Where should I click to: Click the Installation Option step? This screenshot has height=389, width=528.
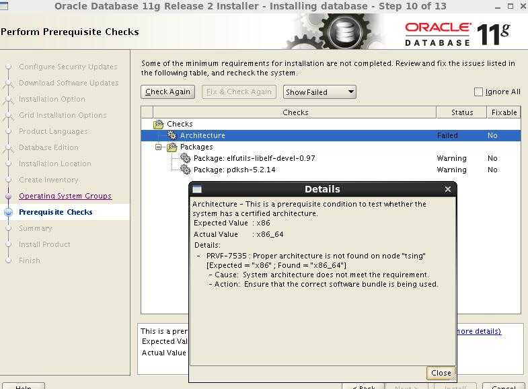(52, 99)
